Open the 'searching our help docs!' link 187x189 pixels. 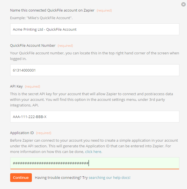point(109,177)
